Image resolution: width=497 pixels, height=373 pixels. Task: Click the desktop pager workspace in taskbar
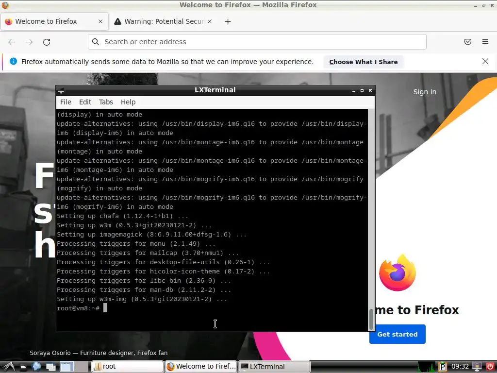[66, 367]
